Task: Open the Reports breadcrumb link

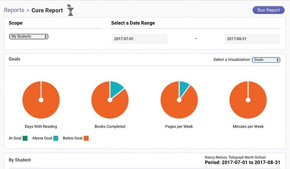Action: click(14, 10)
